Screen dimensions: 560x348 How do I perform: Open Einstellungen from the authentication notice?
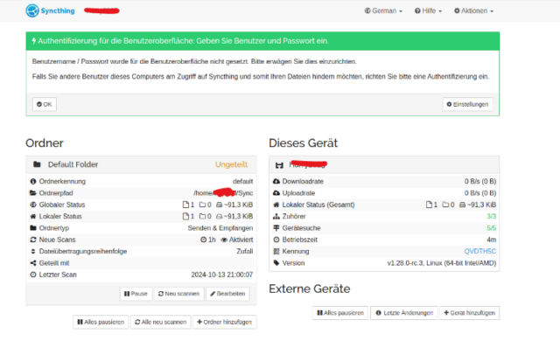click(x=467, y=104)
